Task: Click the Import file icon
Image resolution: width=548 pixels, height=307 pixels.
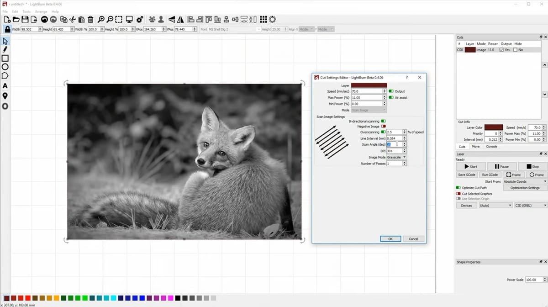Action: 33,19
